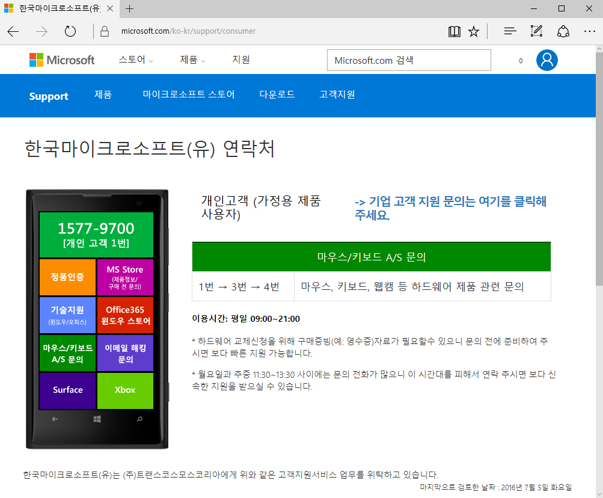603x498 pixels.
Task: Click the scrollbar down arrow
Action: [x=599, y=494]
